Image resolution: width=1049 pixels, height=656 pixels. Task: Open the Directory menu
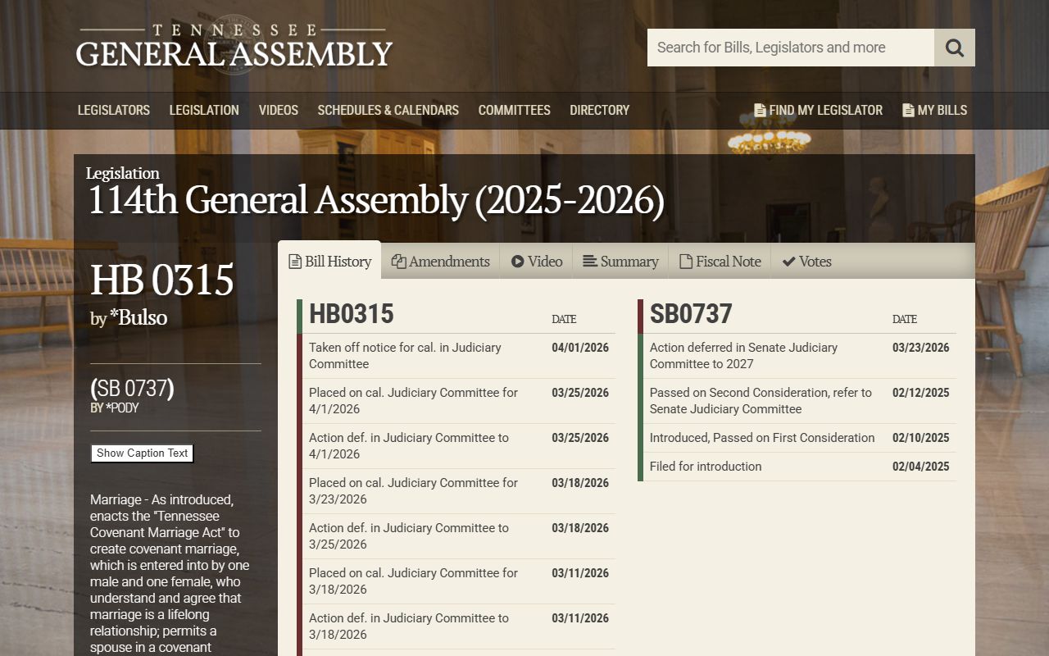point(600,110)
